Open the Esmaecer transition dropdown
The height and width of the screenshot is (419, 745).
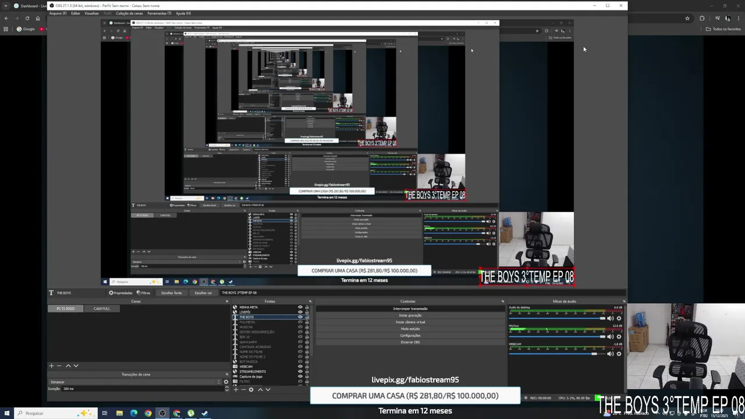click(135, 382)
